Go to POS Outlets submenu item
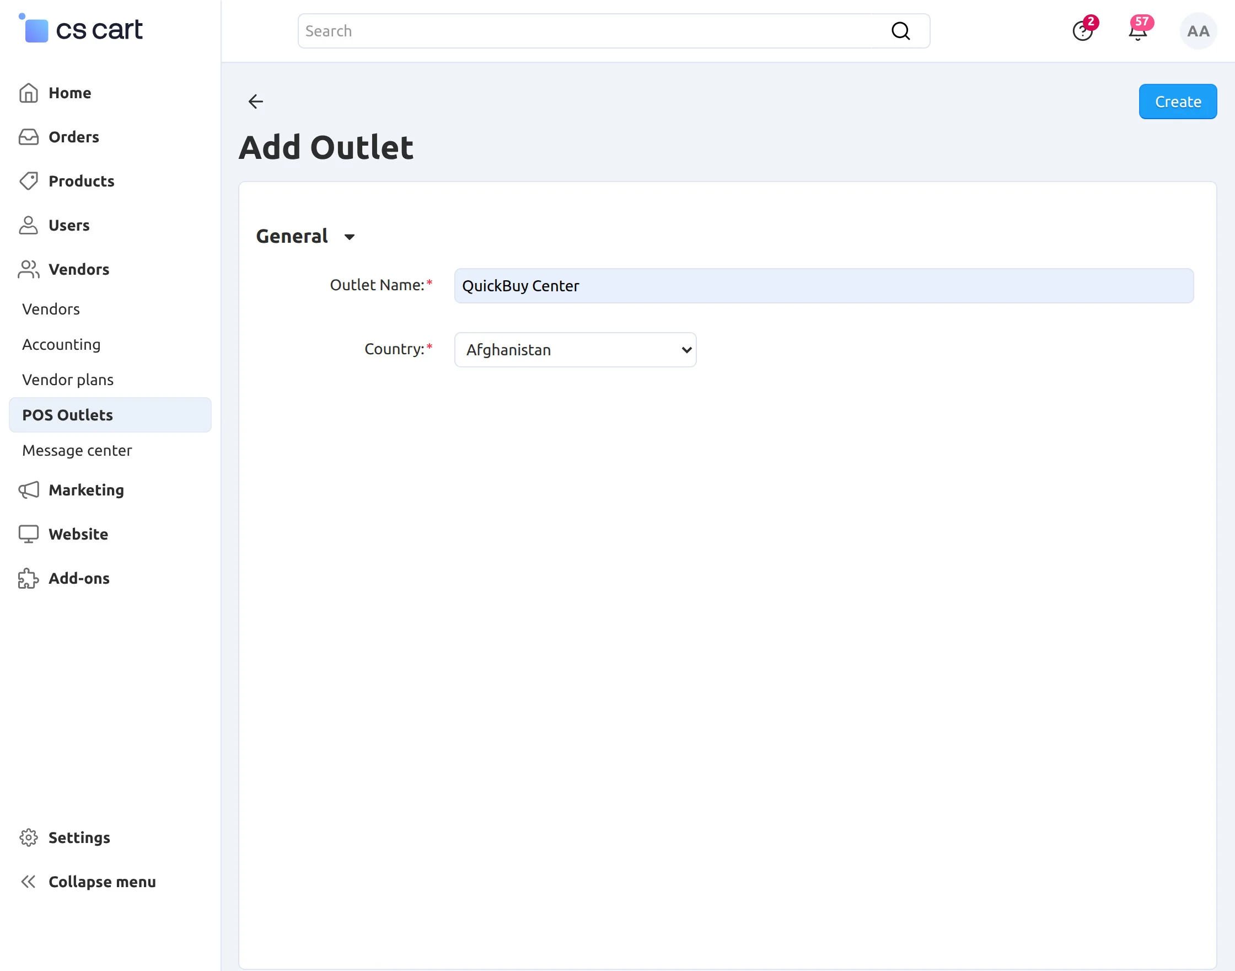 tap(68, 415)
